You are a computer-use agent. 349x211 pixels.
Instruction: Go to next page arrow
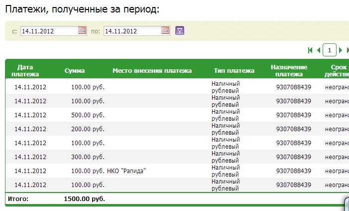[x=341, y=50]
